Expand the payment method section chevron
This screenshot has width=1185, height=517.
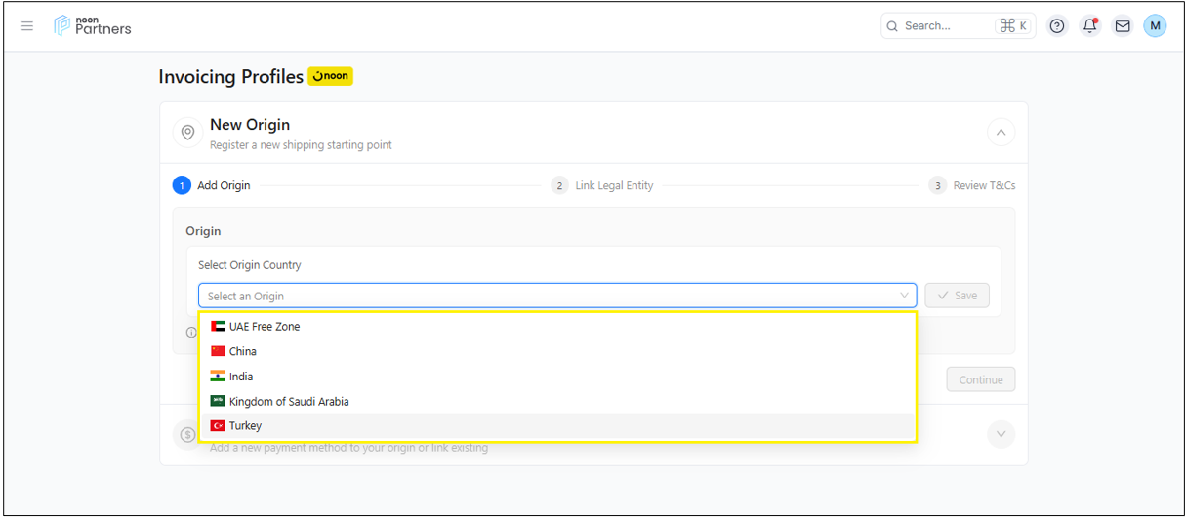(x=1001, y=434)
